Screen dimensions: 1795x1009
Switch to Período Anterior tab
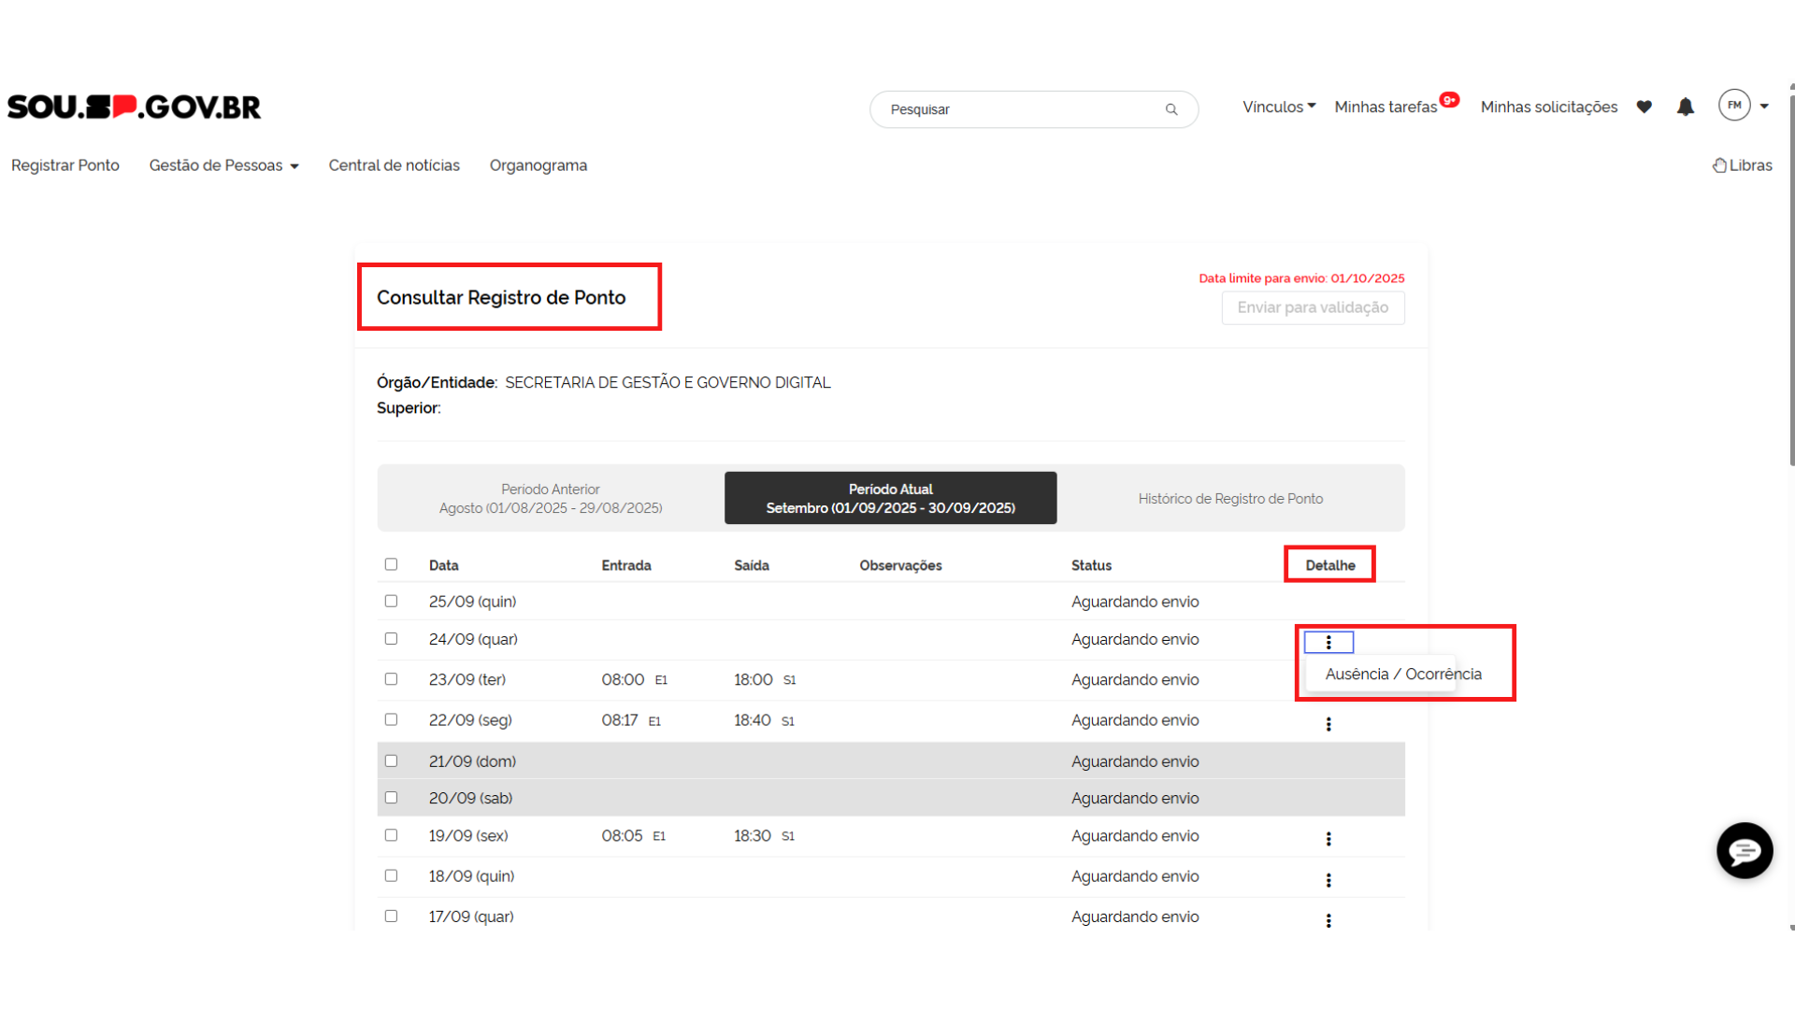tap(551, 498)
